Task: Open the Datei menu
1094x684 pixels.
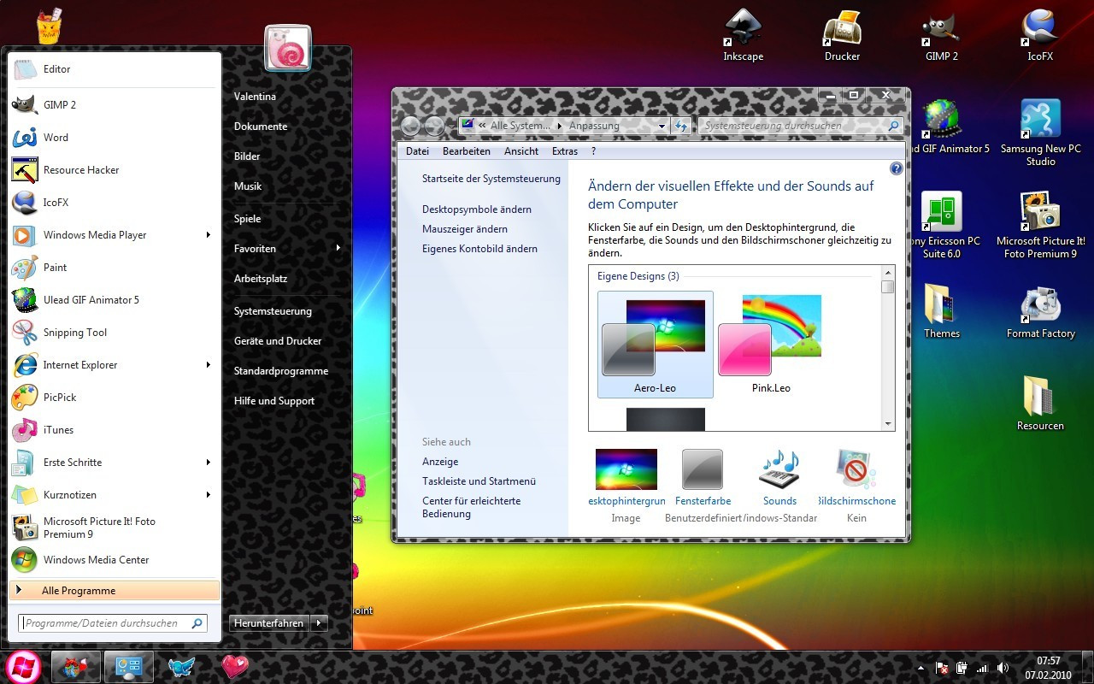Action: pyautogui.click(x=417, y=151)
